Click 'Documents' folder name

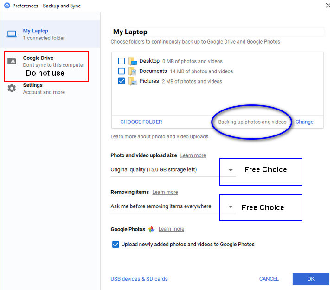coord(153,71)
